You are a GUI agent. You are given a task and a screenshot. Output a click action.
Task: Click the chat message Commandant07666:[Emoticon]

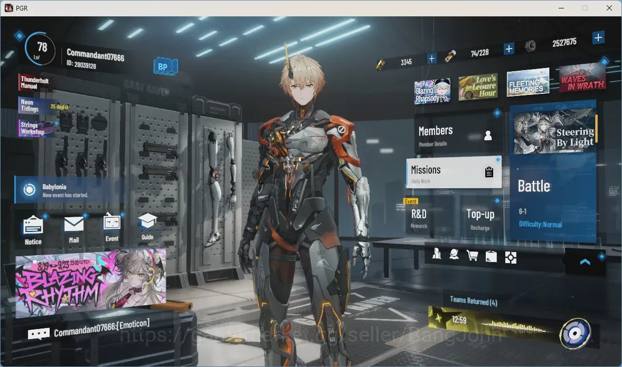point(101,328)
